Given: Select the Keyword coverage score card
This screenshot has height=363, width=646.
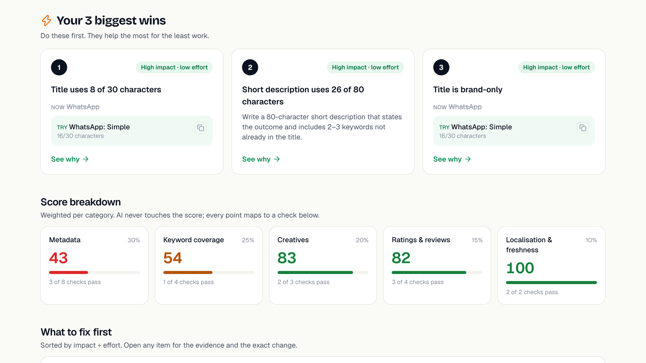Looking at the screenshot, I should 209,265.
